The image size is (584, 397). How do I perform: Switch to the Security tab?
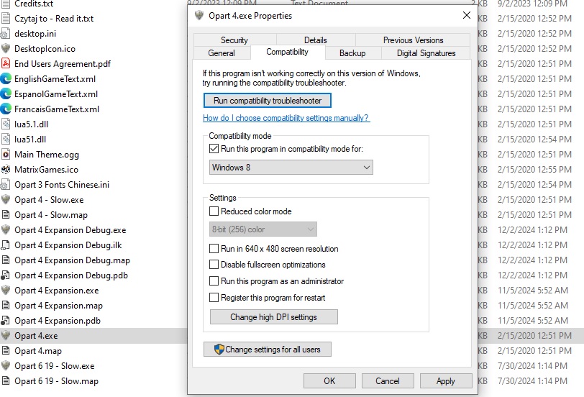(234, 40)
